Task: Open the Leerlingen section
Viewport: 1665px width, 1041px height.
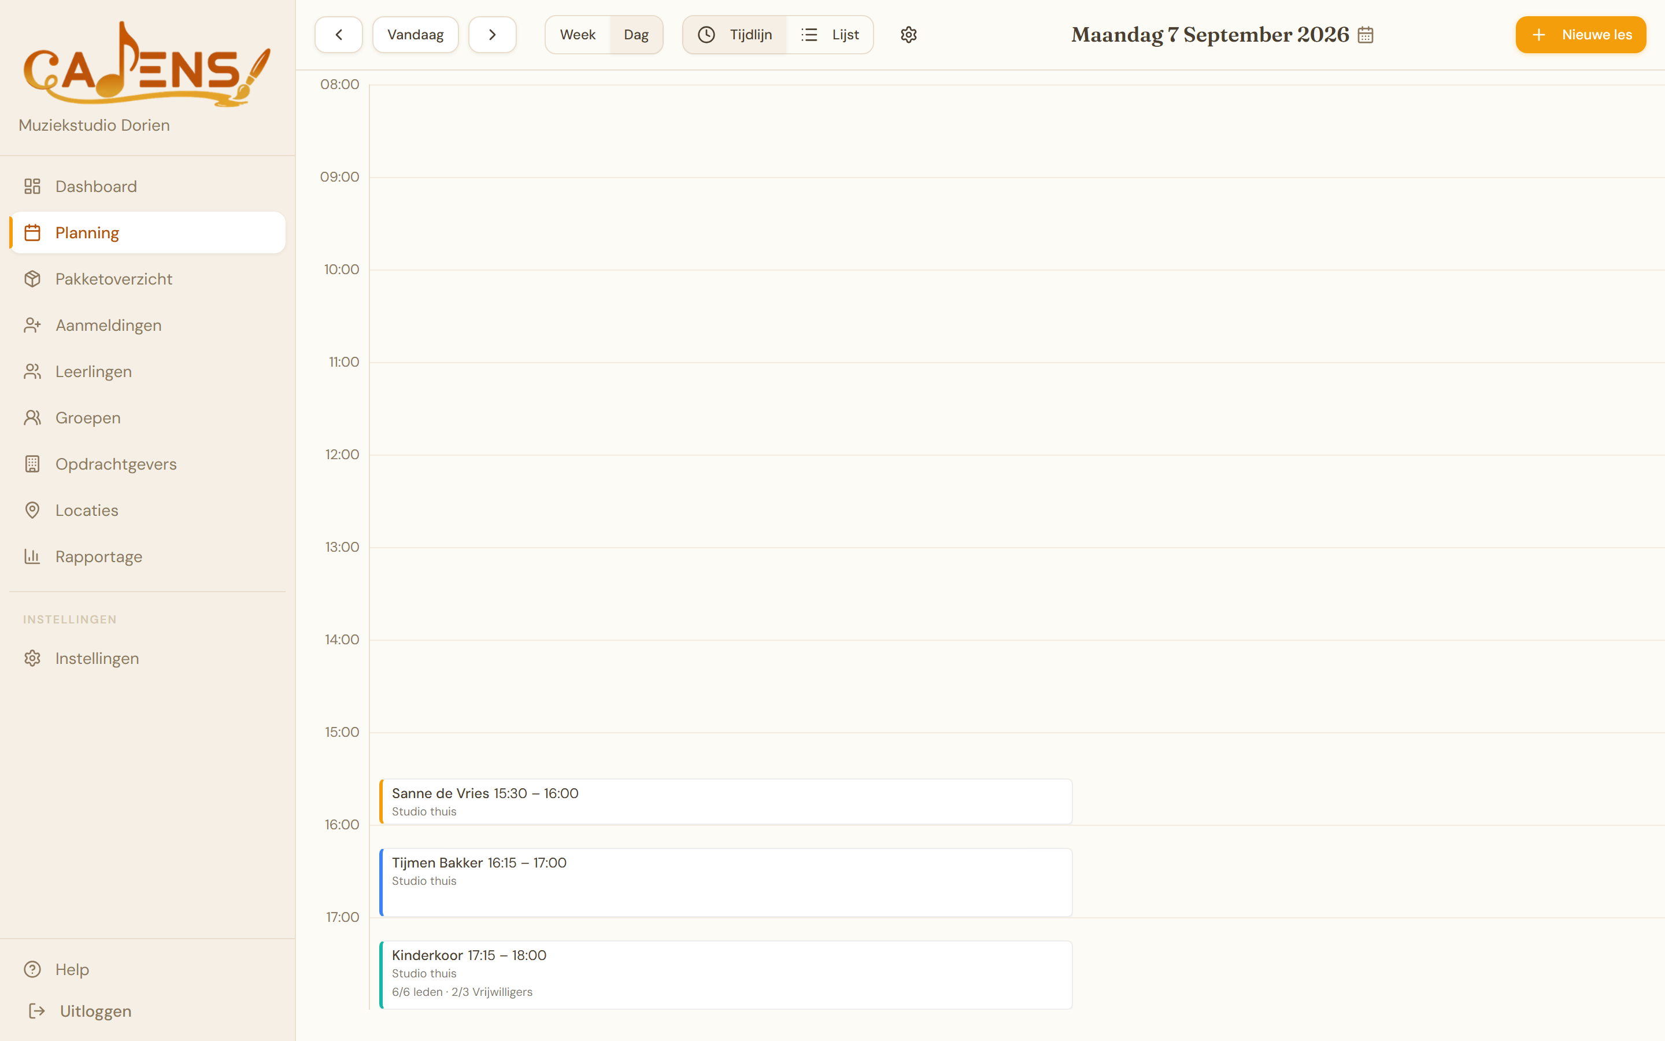Action: pyautogui.click(x=147, y=371)
